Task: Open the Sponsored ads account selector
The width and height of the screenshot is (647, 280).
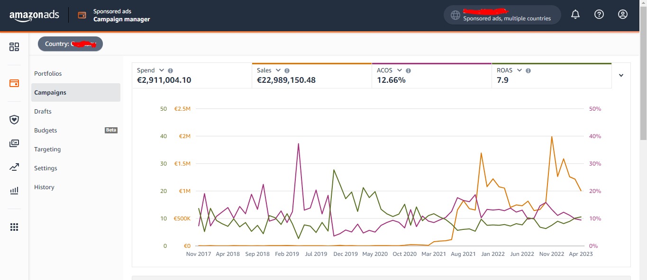Action: pyautogui.click(x=502, y=15)
